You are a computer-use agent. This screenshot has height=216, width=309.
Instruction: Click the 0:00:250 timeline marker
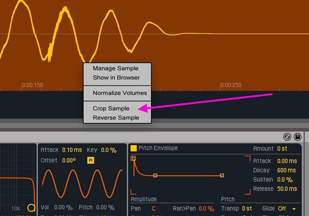(x=231, y=85)
